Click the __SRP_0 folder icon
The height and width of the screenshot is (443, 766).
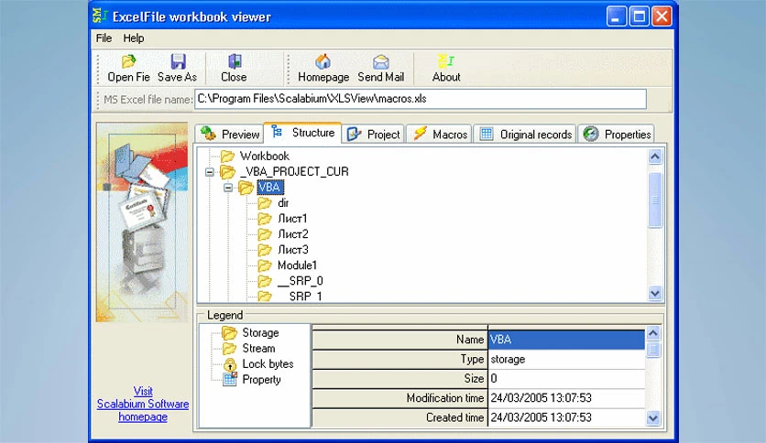(265, 281)
